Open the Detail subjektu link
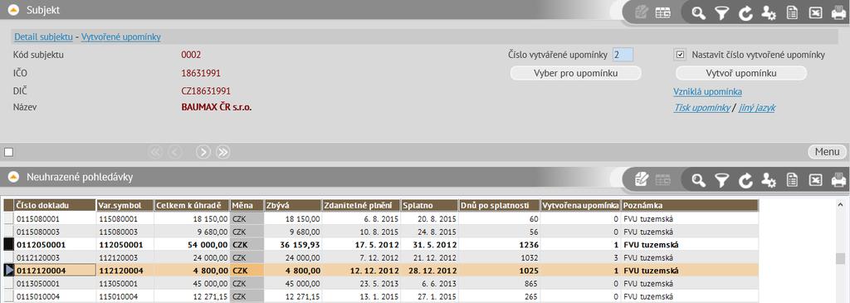The image size is (850, 303). click(43, 37)
